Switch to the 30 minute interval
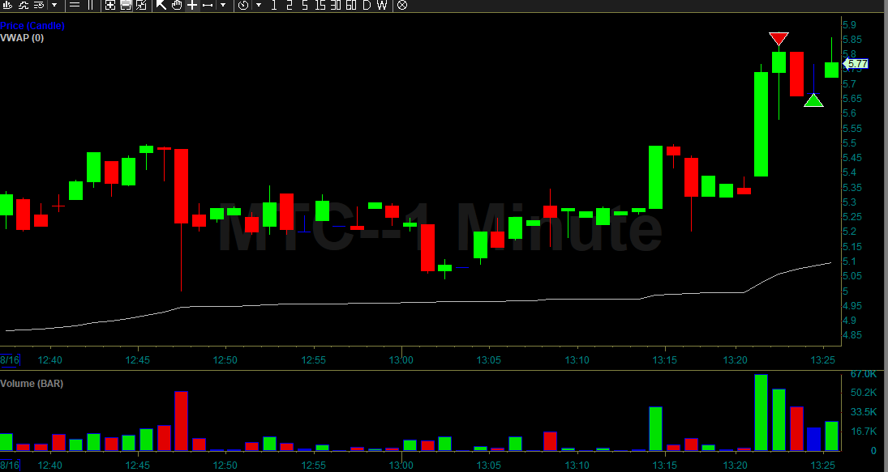 point(335,5)
